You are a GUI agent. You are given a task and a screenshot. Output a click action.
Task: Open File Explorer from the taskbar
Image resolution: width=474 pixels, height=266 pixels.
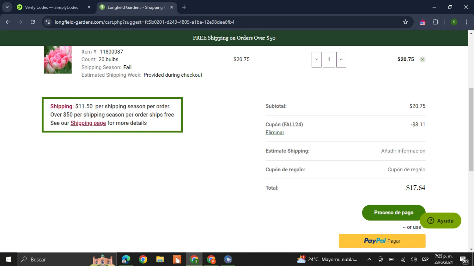160,259
